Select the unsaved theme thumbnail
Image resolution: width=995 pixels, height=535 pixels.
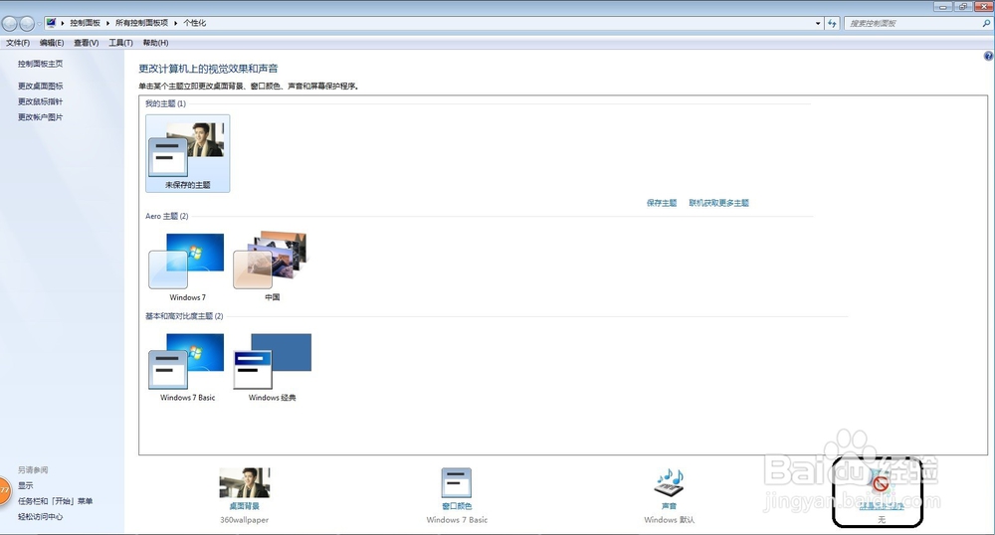188,153
